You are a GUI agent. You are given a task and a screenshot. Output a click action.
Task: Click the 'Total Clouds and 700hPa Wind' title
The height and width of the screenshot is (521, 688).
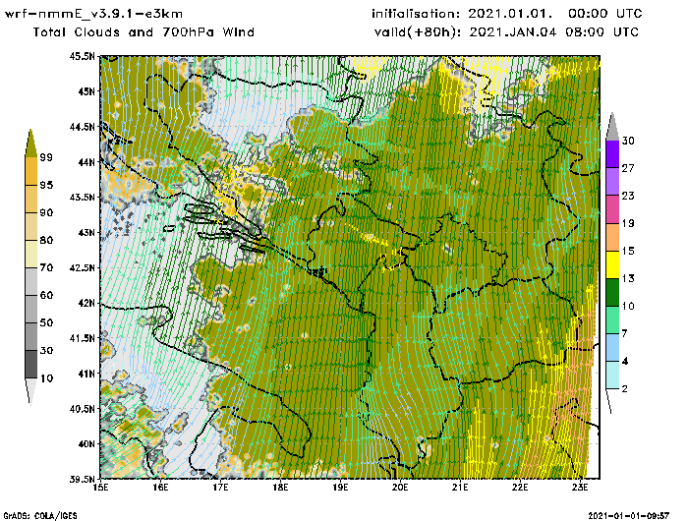point(143,32)
